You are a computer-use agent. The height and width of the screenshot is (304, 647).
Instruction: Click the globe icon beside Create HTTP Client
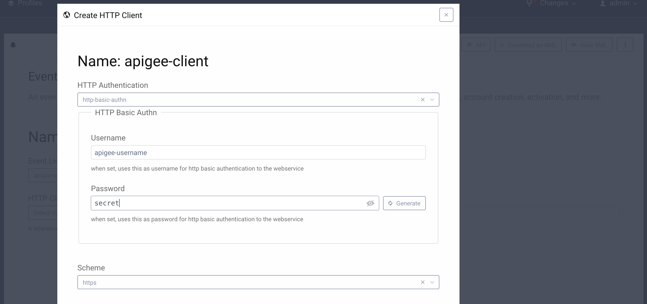pyautogui.click(x=66, y=15)
